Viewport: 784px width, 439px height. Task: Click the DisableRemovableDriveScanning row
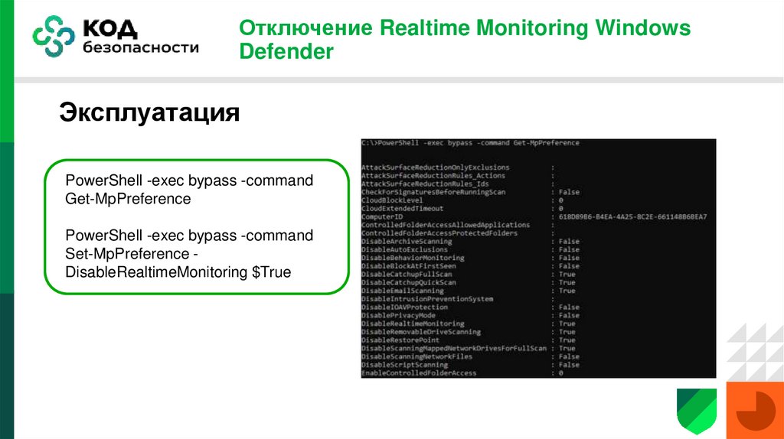(x=469, y=332)
